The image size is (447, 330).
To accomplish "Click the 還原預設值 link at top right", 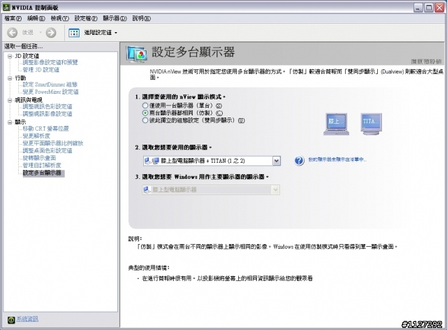I will coord(426,61).
